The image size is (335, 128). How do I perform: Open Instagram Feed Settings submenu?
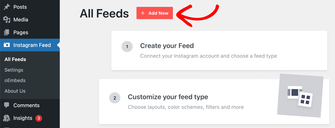coord(14,70)
